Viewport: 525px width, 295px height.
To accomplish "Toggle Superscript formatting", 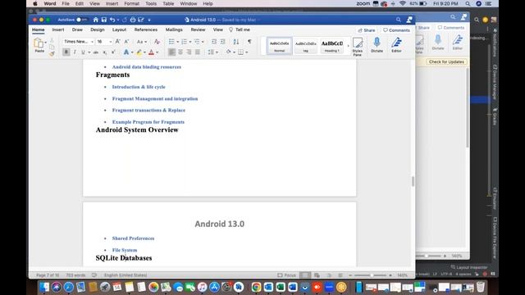I will click(113, 52).
